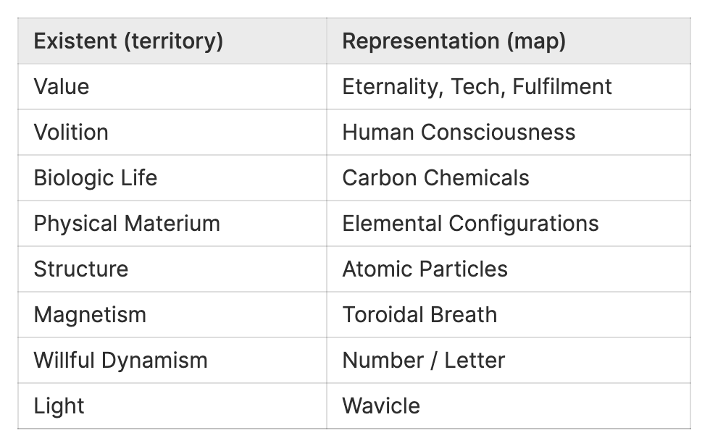Image resolution: width=710 pixels, height=446 pixels.
Task: Click the "Representation (map)" column header
Action: 454,41
